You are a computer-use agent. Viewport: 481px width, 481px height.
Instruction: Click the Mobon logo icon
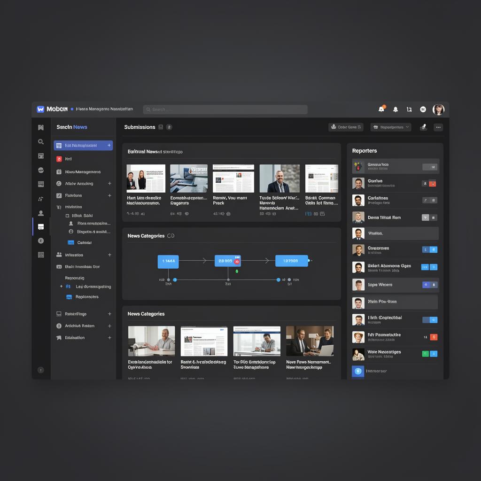40,109
